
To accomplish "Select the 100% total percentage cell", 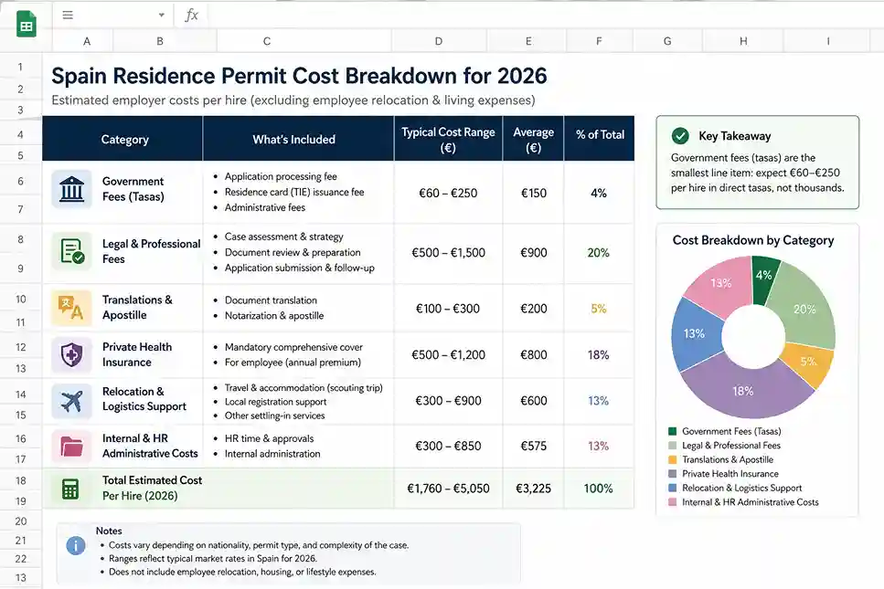I will click(x=599, y=489).
